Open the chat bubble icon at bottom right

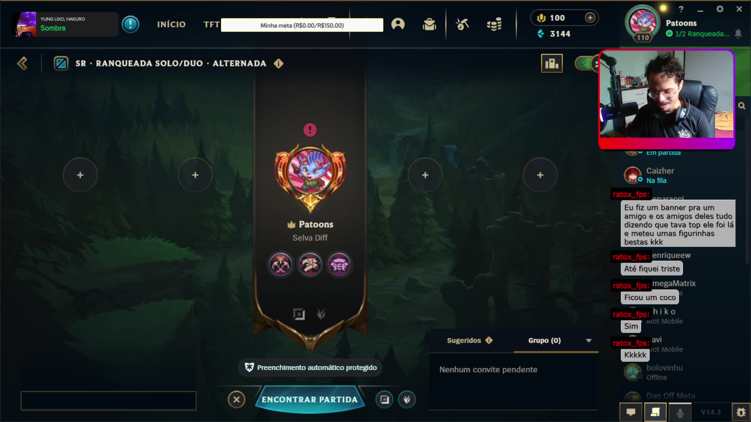pos(631,412)
